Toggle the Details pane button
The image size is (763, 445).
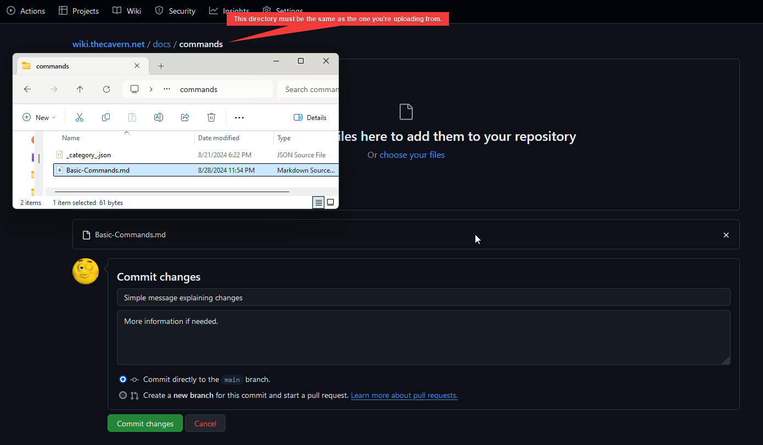310,117
